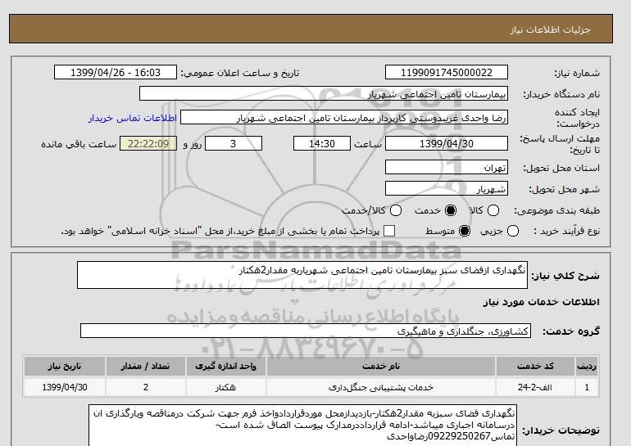Click the تاریخ نیاز column header
Viewport: 631px width, 446px height.
coord(65,366)
